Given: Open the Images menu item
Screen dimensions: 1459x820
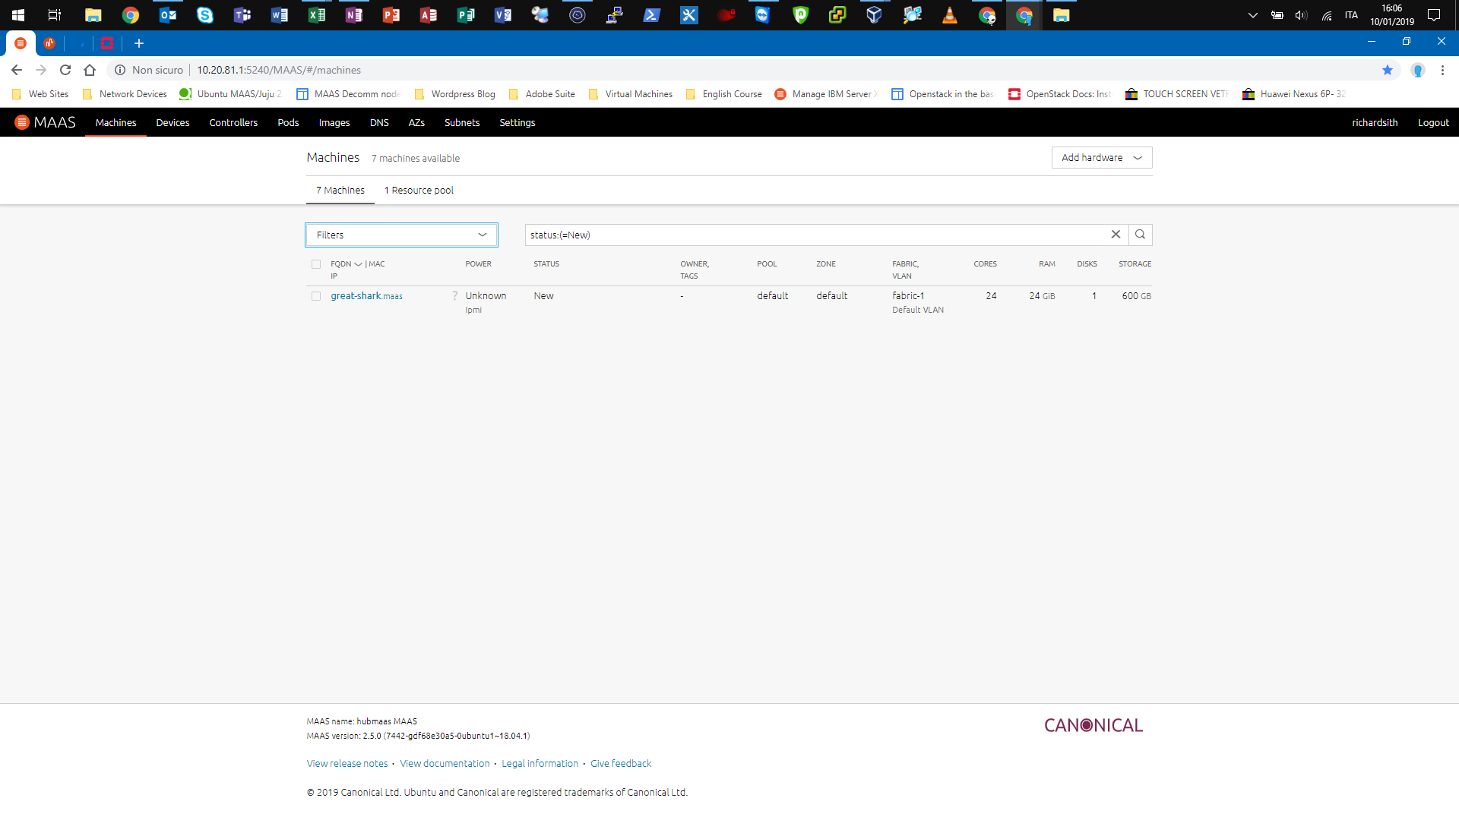Looking at the screenshot, I should coord(334,122).
